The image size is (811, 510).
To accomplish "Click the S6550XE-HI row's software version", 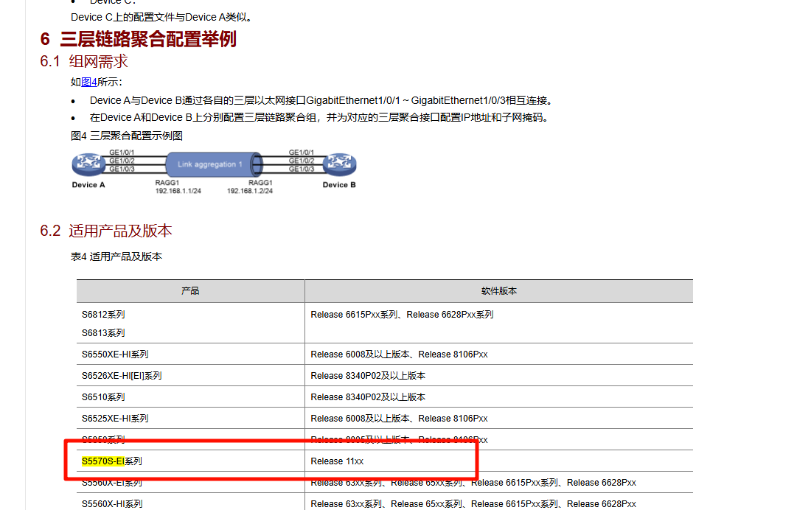I will pos(399,354).
